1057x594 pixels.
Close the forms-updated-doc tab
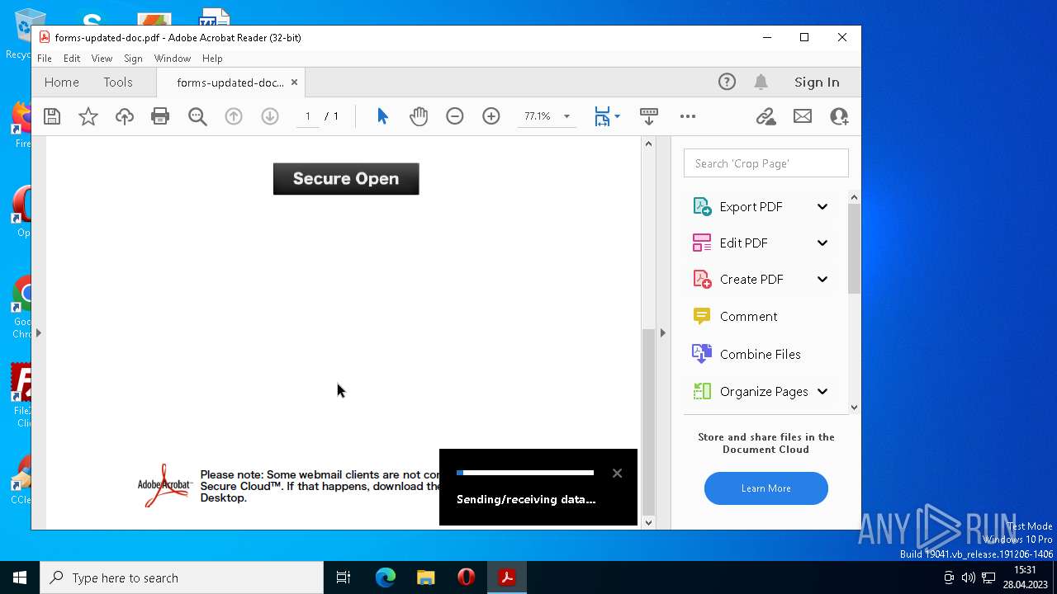tap(294, 82)
